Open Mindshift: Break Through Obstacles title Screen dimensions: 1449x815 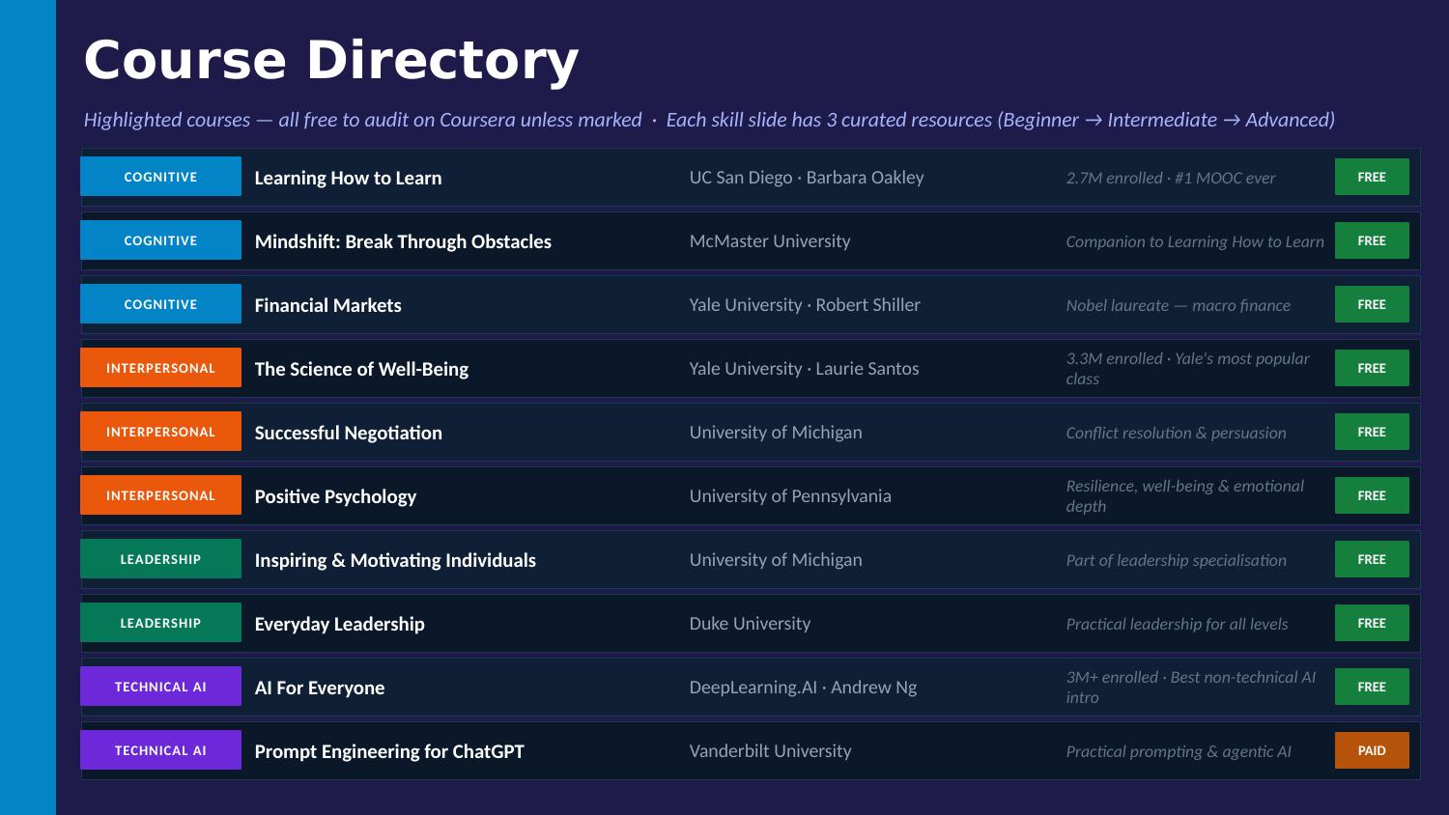click(x=403, y=241)
